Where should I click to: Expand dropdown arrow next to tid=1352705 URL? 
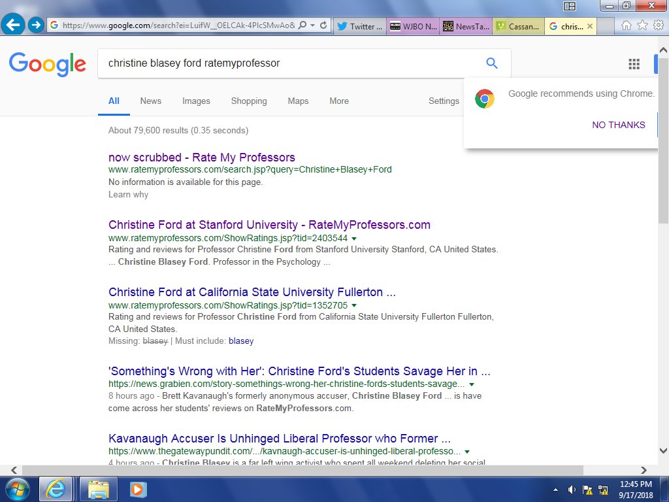pyautogui.click(x=353, y=306)
